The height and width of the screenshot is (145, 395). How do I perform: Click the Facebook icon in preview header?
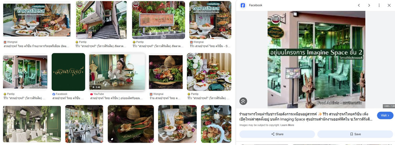point(243,5)
